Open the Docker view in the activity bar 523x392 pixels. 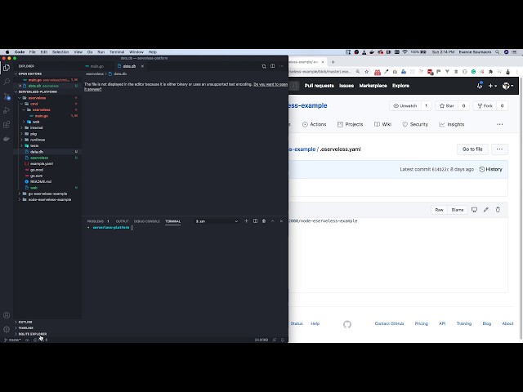(7, 139)
